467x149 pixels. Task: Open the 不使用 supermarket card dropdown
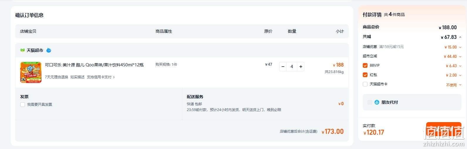[453, 85]
